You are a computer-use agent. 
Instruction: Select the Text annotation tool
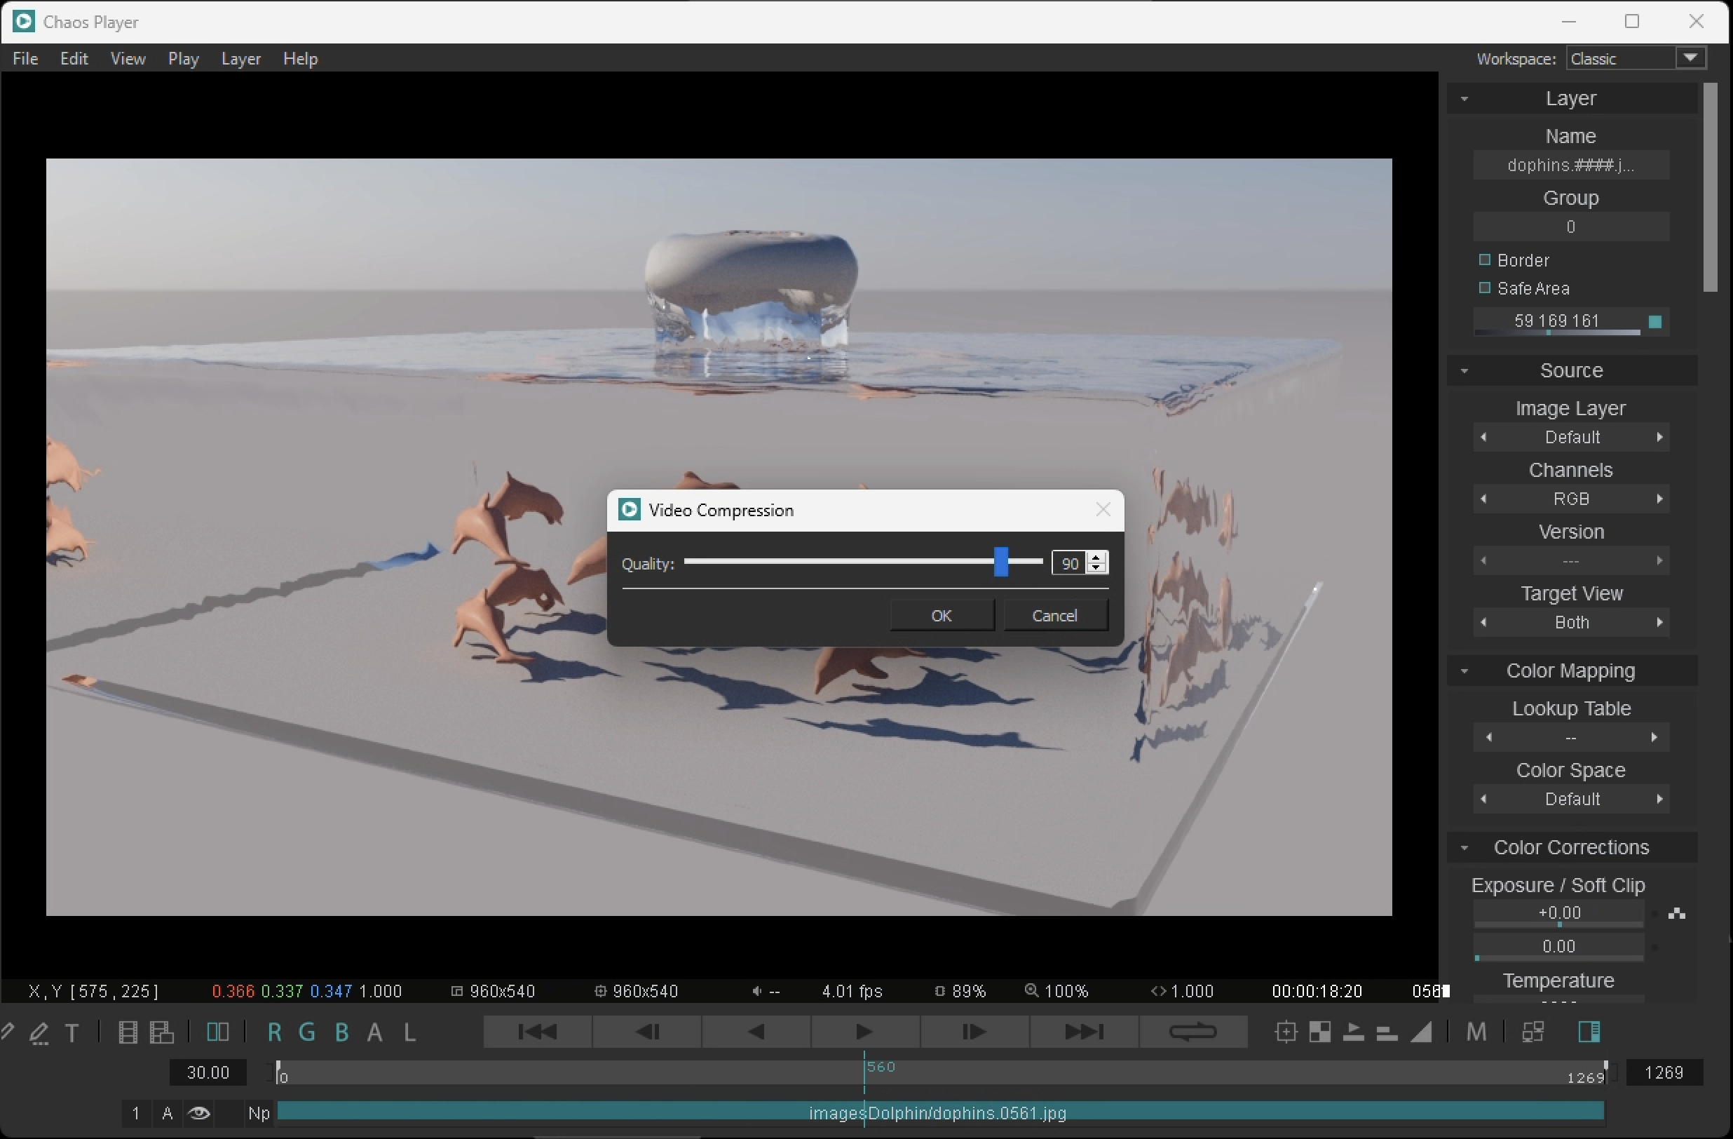click(72, 1032)
